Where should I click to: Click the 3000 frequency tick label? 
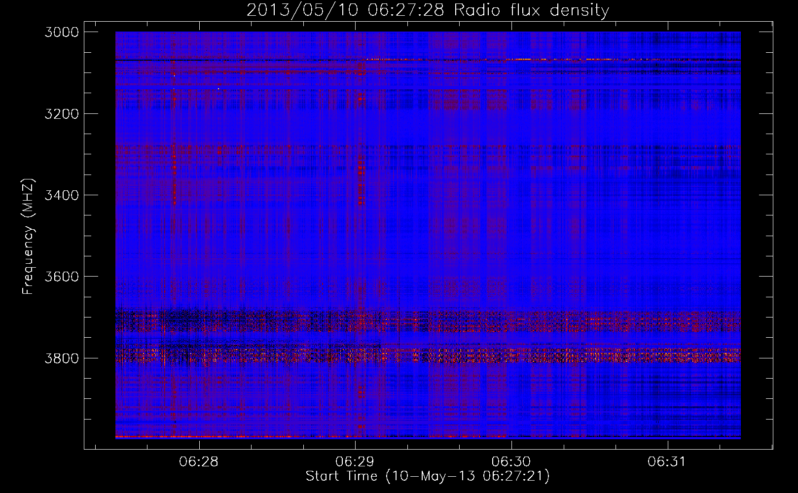pos(62,32)
